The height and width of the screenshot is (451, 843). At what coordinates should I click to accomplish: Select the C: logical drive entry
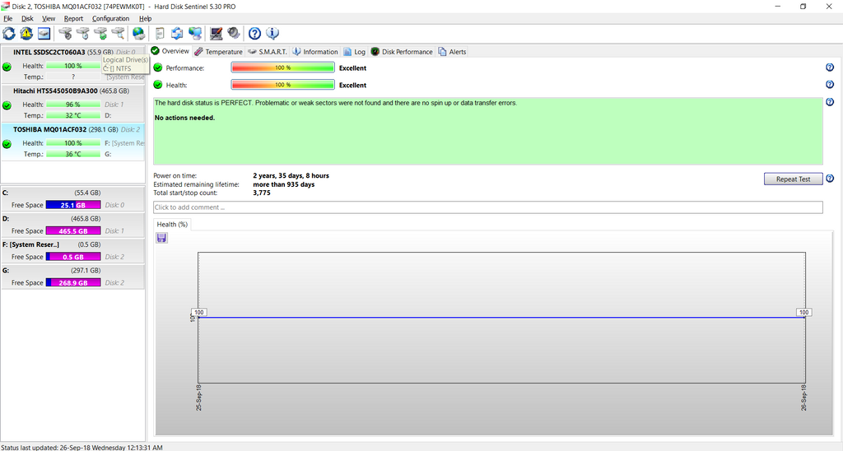point(73,199)
